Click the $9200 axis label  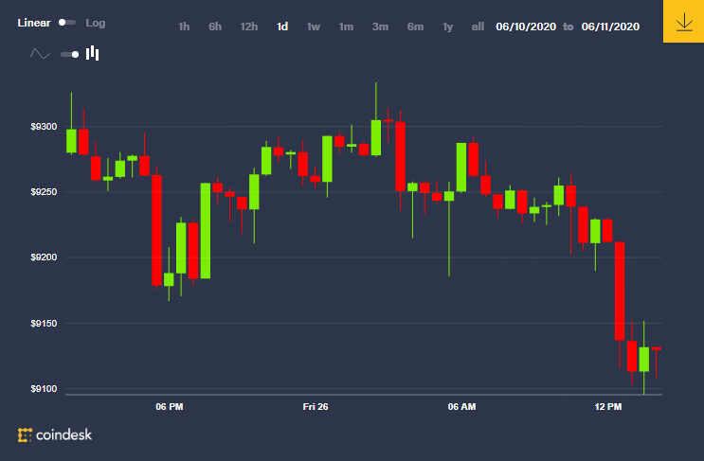tap(44, 257)
